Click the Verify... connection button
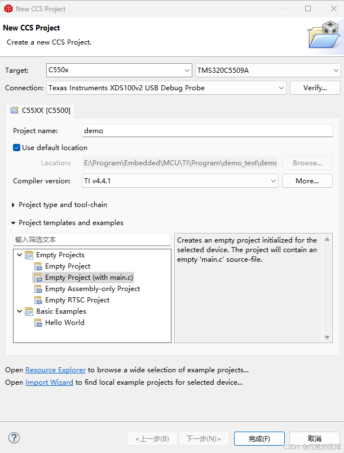Image resolution: width=344 pixels, height=453 pixels. pyautogui.click(x=315, y=88)
